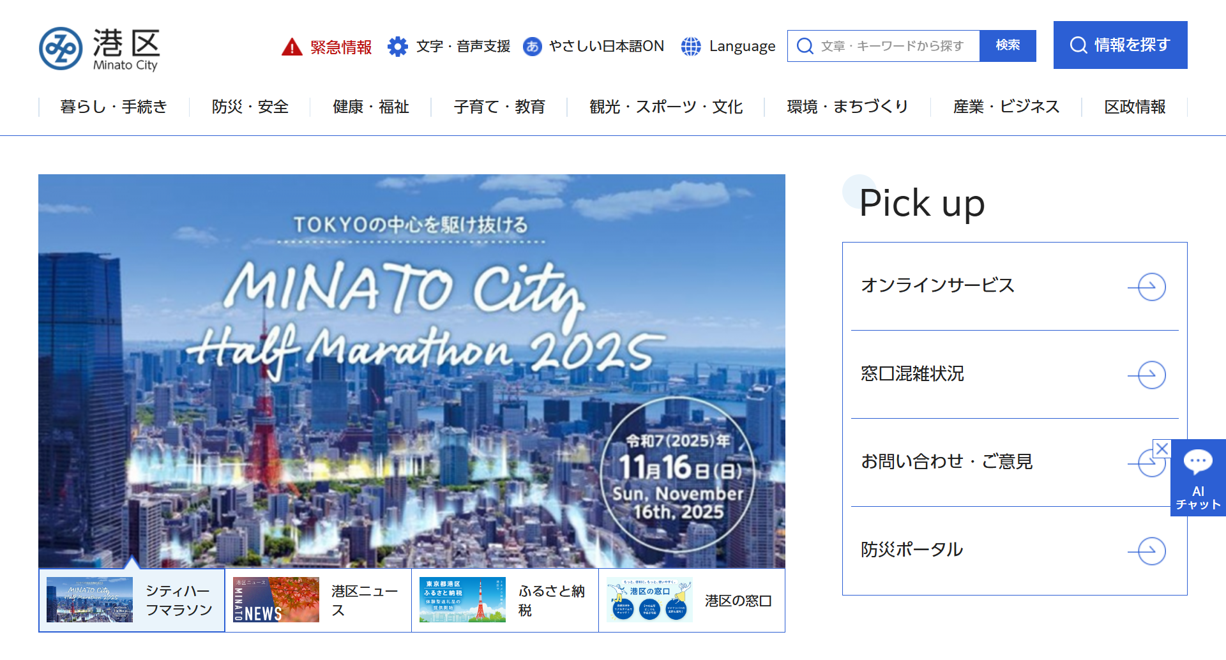
Task: Click the 情報を探す button
Action: [x=1120, y=45]
